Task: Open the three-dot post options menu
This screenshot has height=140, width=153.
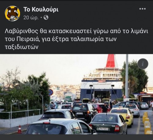Action: tap(143, 9)
